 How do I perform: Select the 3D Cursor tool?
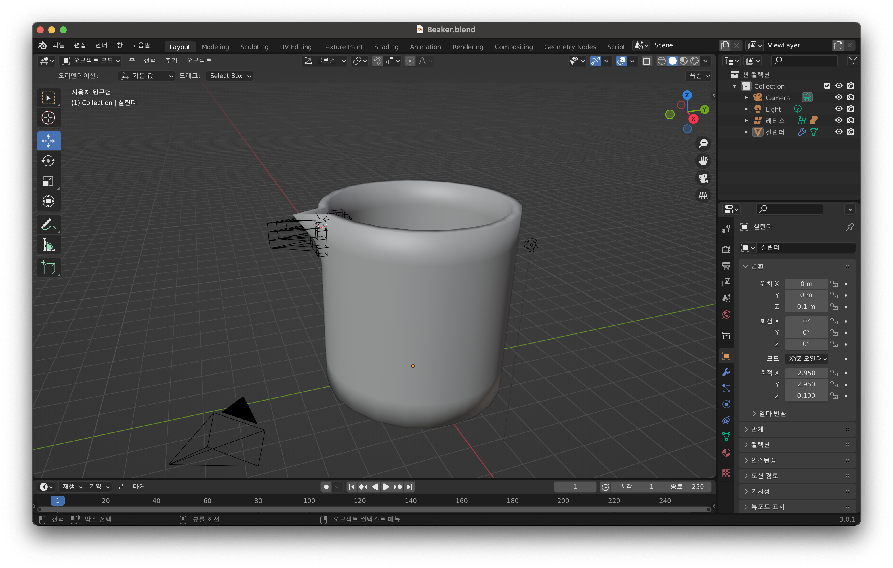[48, 118]
